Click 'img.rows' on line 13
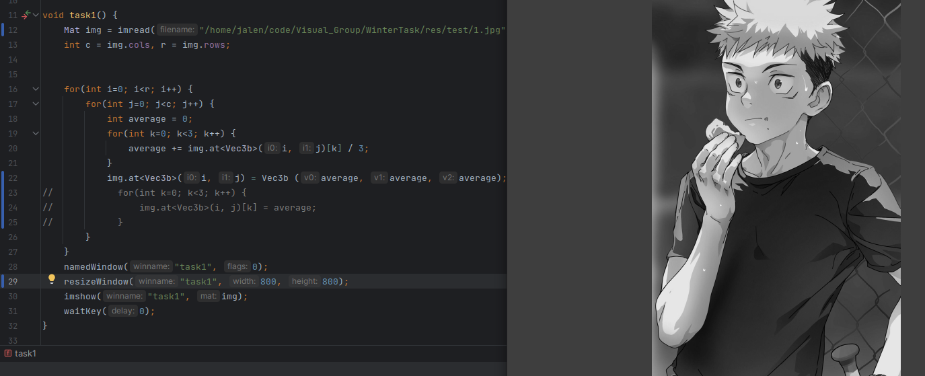Image resolution: width=925 pixels, height=376 pixels. [204, 44]
